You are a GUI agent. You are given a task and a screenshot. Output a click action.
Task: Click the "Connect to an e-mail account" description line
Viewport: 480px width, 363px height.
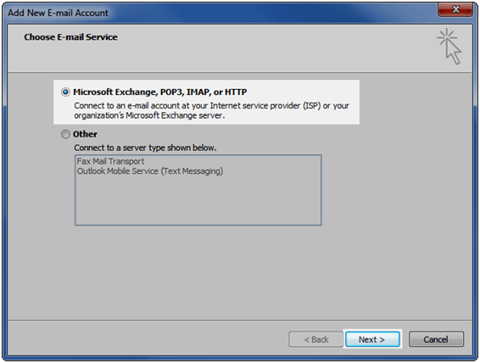[x=211, y=106]
